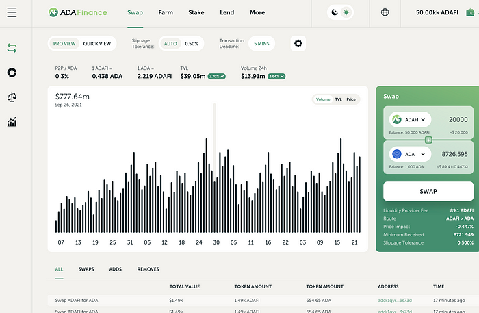The height and width of the screenshot is (313, 479).
Task: Switch to dark mode moon icon
Action: point(335,12)
